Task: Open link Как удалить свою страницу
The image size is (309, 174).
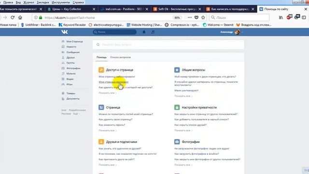Action: (115, 119)
